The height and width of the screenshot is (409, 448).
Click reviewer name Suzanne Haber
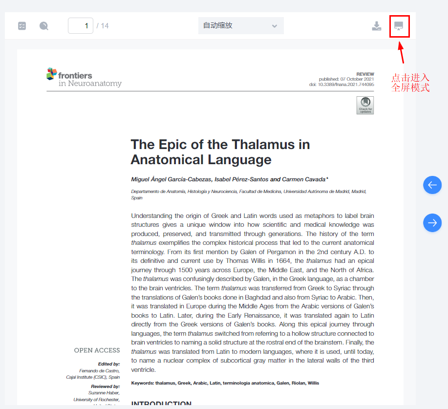[104, 393]
